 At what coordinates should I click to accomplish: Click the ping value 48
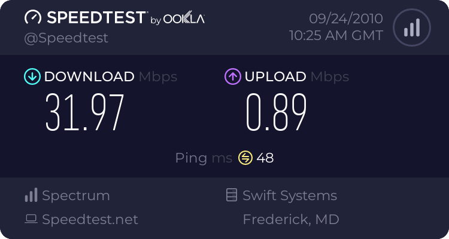tap(265, 158)
